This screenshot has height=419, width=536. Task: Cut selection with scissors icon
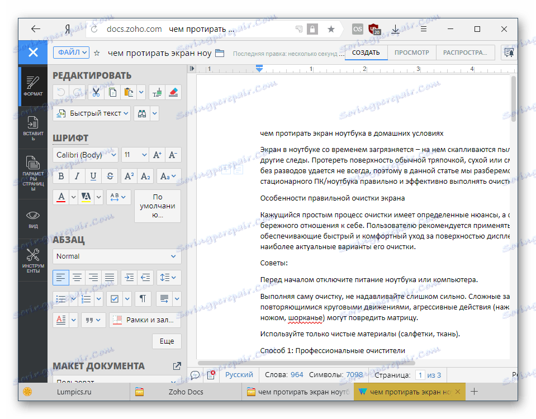[x=96, y=92]
